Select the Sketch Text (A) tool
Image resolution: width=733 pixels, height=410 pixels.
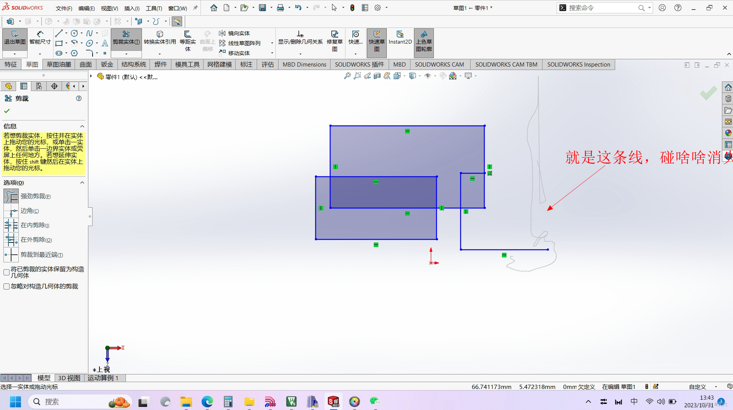[x=104, y=43]
